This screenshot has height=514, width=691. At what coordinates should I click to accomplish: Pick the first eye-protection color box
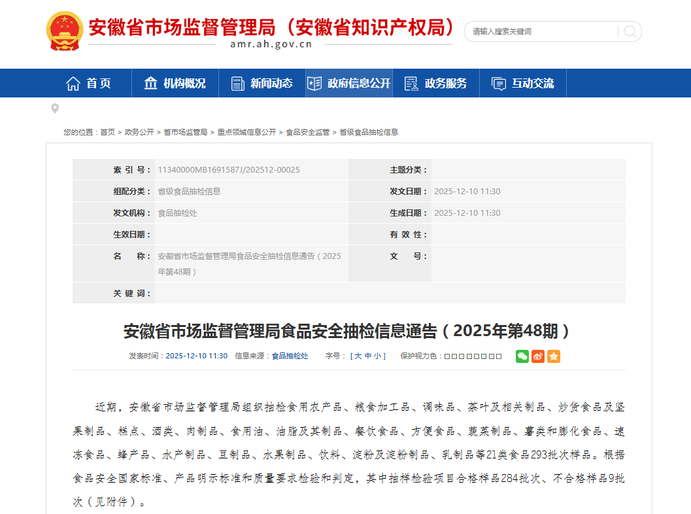coord(448,356)
